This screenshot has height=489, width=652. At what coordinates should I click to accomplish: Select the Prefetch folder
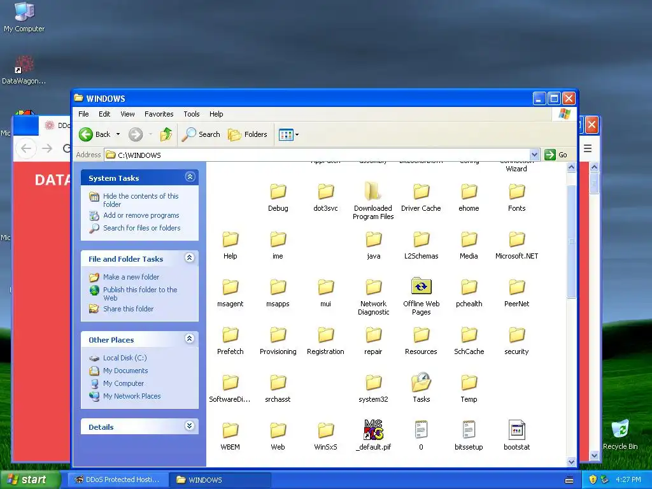[230, 341]
